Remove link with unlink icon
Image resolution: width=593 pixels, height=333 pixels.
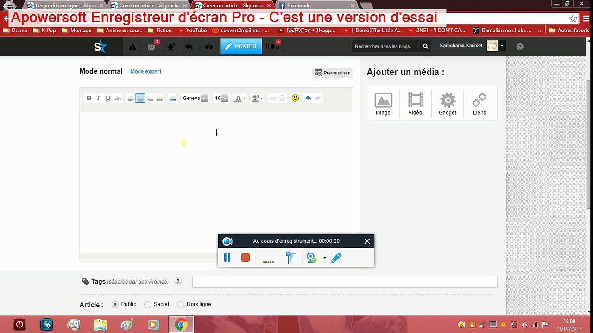pyautogui.click(x=283, y=98)
